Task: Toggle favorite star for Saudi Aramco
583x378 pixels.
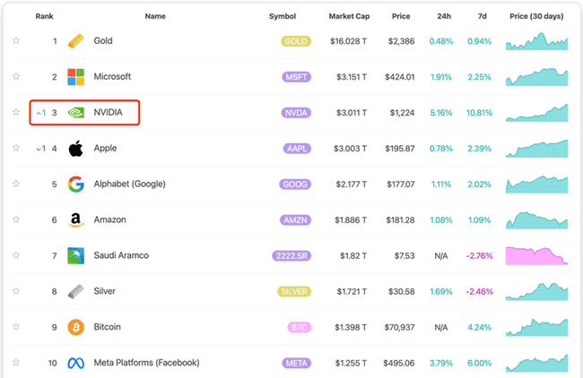Action: pos(16,255)
